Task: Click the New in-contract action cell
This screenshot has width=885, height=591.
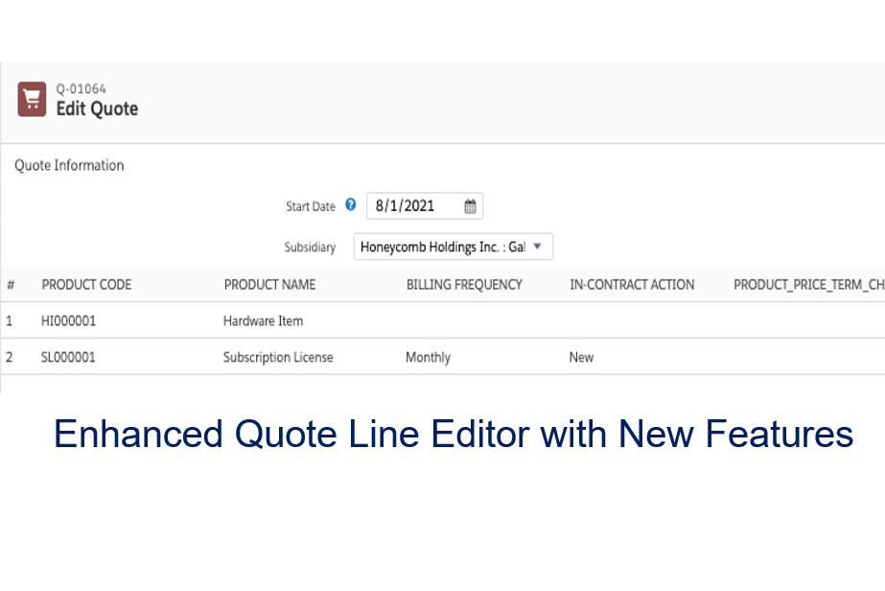Action: coord(581,357)
